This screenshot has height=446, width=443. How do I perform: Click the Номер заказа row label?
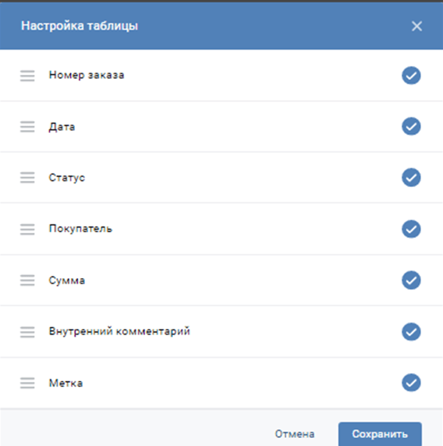[x=86, y=75]
